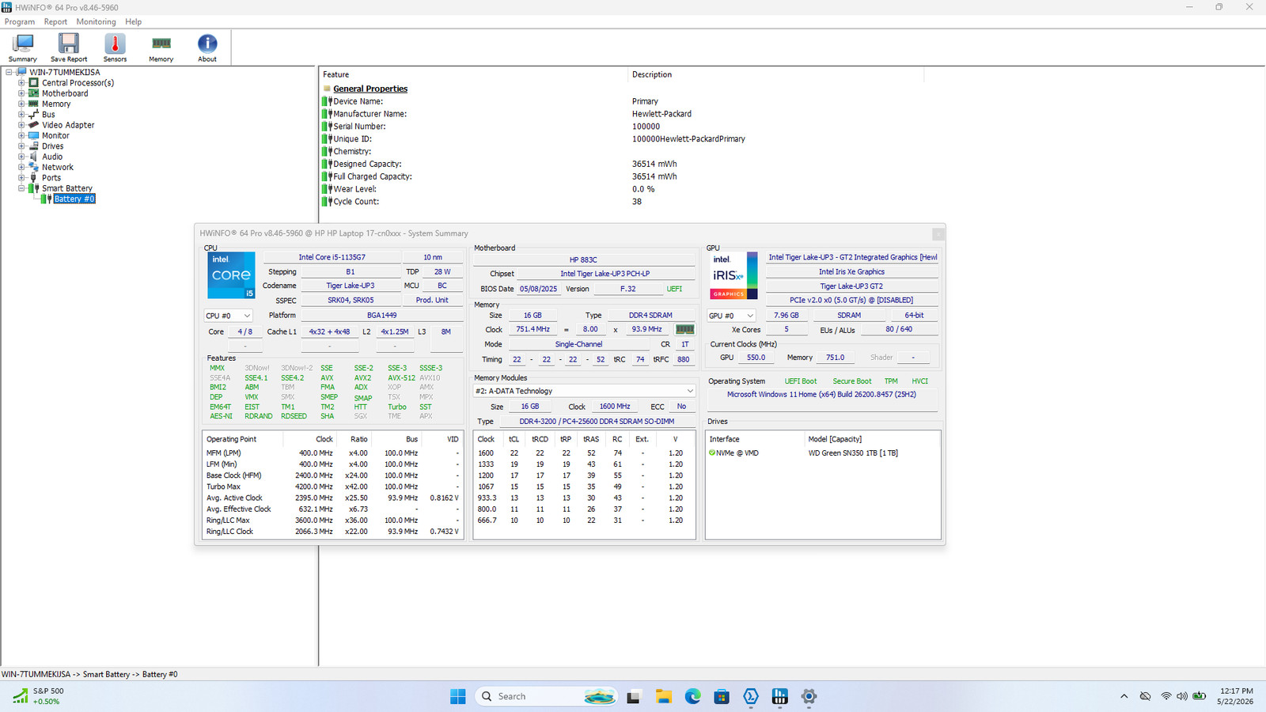
Task: Collapse the WIN-7TUMMEKIJSA root node
Action: [9, 72]
